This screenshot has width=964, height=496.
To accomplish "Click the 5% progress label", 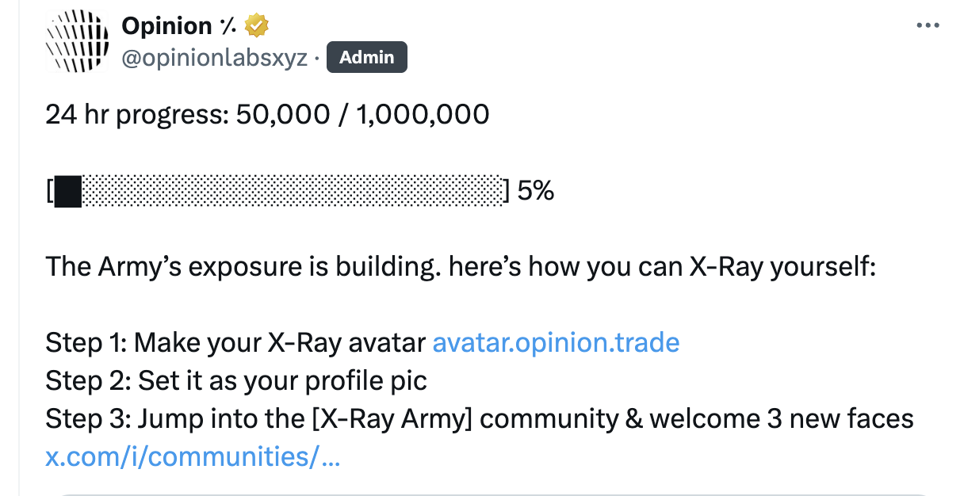I will [535, 191].
